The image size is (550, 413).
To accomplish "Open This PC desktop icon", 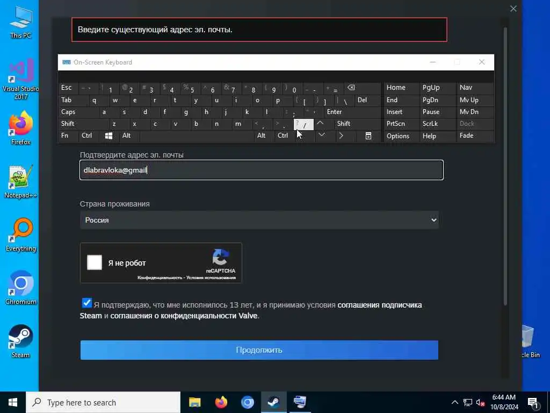I will pyautogui.click(x=21, y=22).
